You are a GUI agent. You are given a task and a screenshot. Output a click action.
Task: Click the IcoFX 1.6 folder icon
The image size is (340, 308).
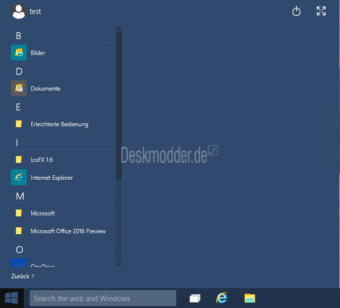19,159
